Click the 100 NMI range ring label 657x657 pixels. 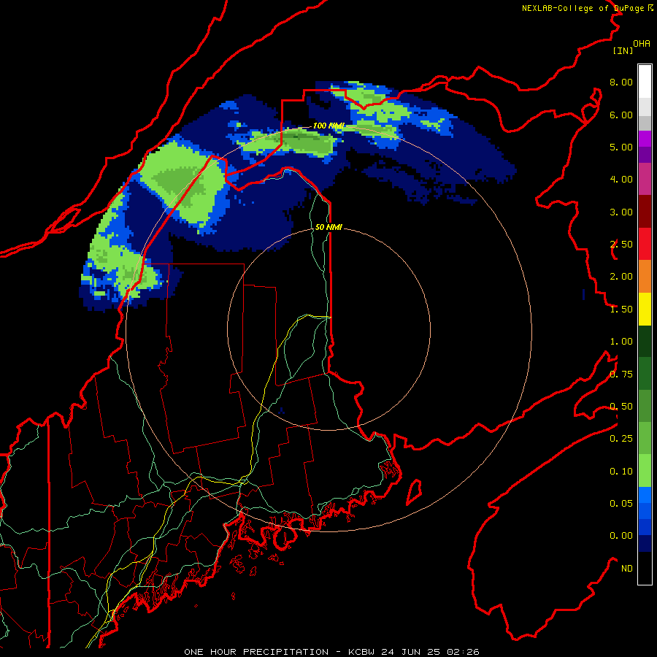(x=329, y=126)
